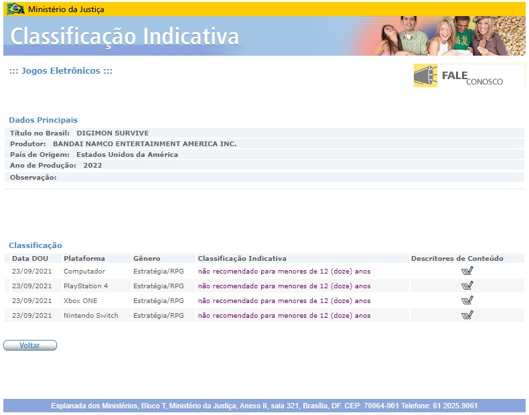
Task: Select the Xbox ONE platform cell
Action: [80, 300]
